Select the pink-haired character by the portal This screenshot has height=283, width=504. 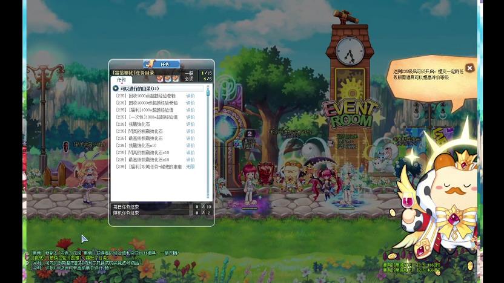coord(250,184)
